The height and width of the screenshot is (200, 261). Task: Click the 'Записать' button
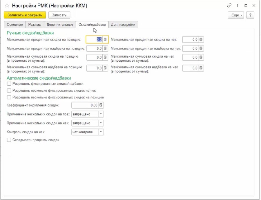(x=59, y=15)
